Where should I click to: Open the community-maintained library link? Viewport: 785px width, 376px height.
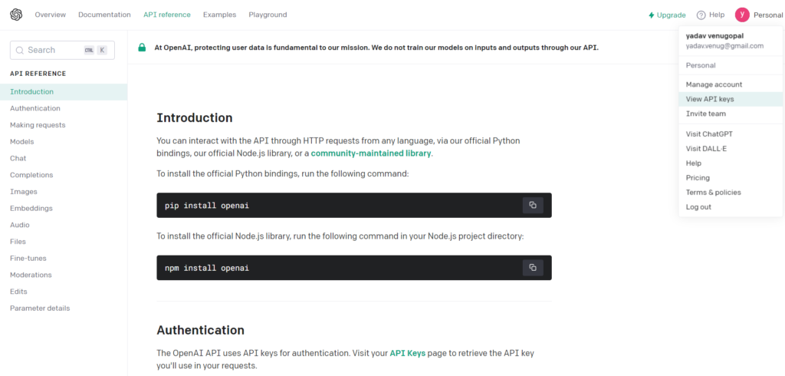click(371, 153)
